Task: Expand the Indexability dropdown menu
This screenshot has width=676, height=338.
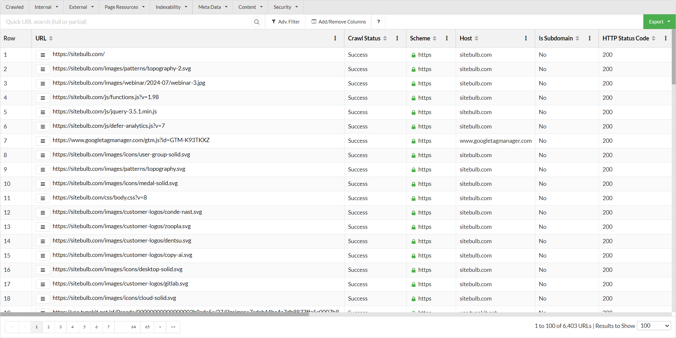Action: 171,7
